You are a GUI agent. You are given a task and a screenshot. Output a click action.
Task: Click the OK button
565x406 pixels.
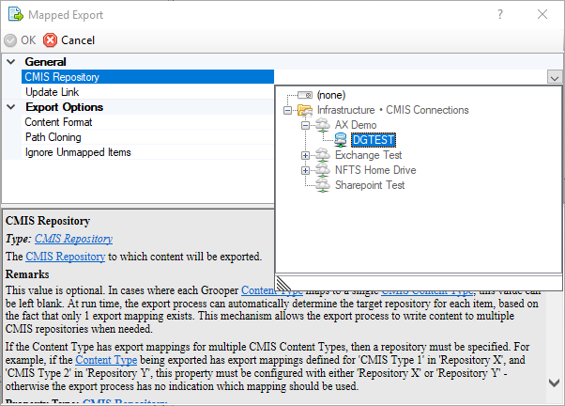[21, 40]
